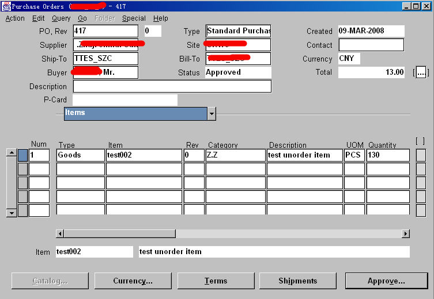Click the Terms button
Image resolution: width=434 pixels, height=299 pixels.
(x=216, y=281)
